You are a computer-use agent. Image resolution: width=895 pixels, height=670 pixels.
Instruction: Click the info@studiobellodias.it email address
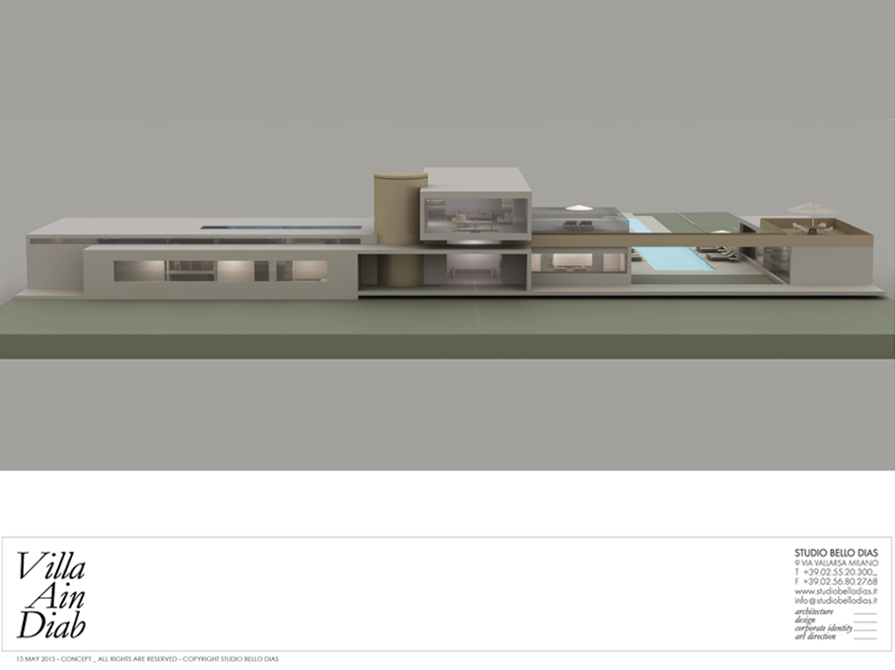(x=836, y=600)
